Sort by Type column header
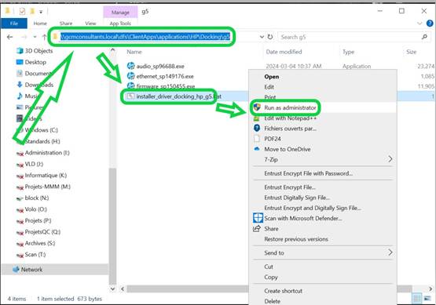This screenshot has height=305, width=436. click(x=348, y=52)
